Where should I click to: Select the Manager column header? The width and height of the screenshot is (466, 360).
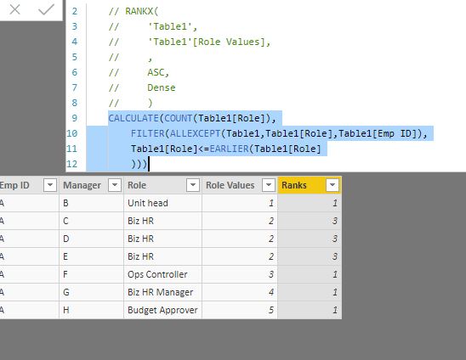click(x=91, y=185)
